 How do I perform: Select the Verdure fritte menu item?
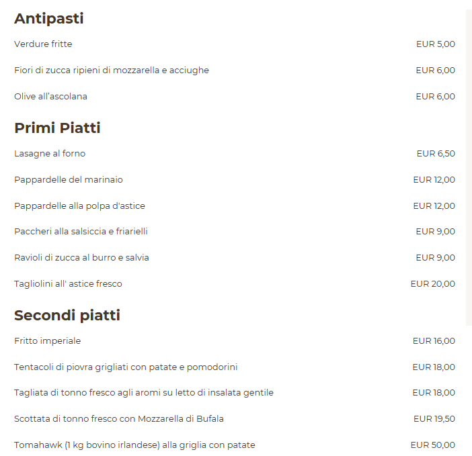point(43,44)
